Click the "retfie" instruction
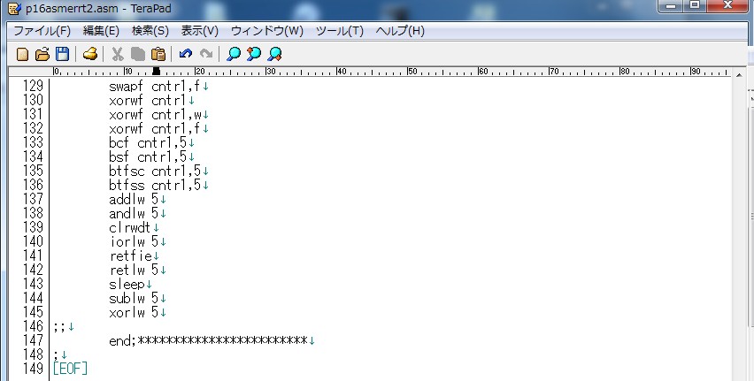754x381 pixels. [x=130, y=255]
